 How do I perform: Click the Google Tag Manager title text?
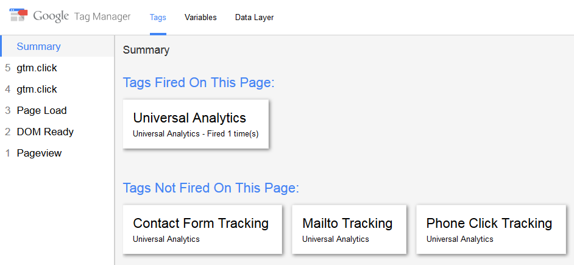tap(82, 16)
